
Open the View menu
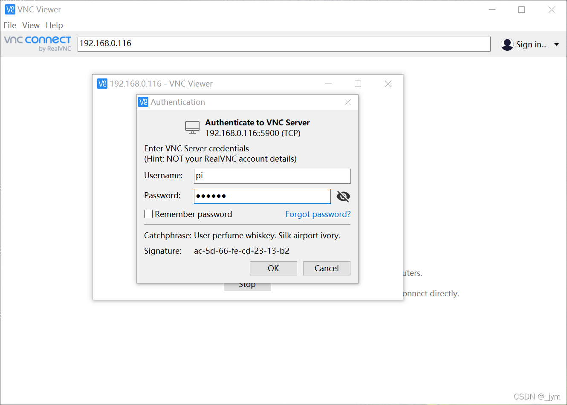pos(31,25)
